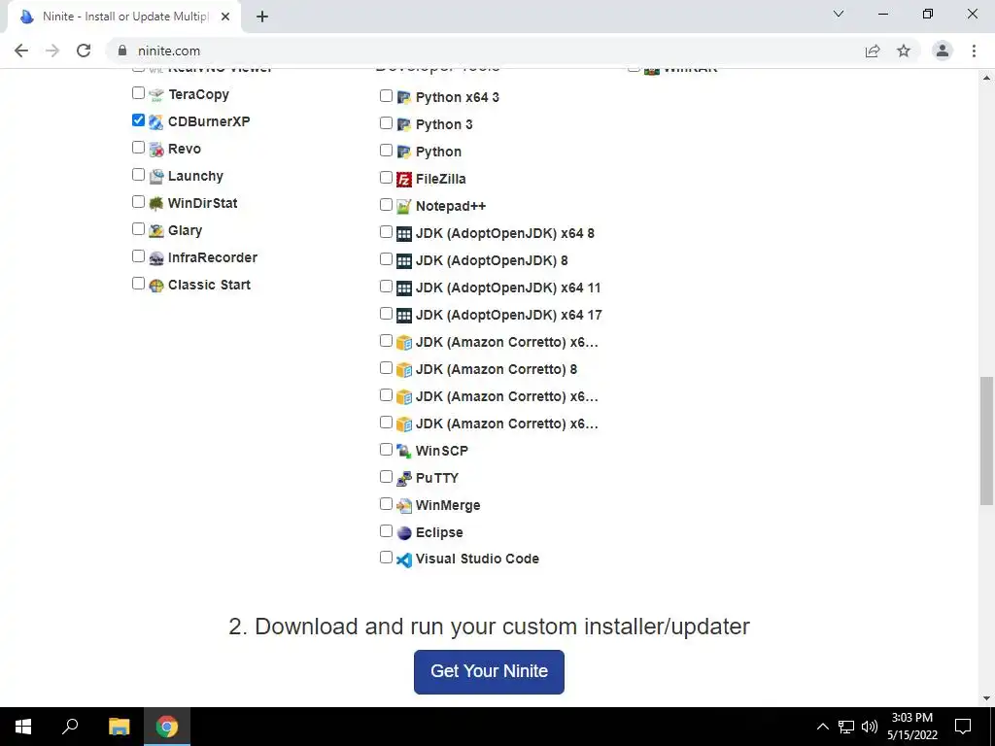This screenshot has height=746, width=995.
Task: Check the Visual Studio Code checkbox
Action: tap(386, 557)
